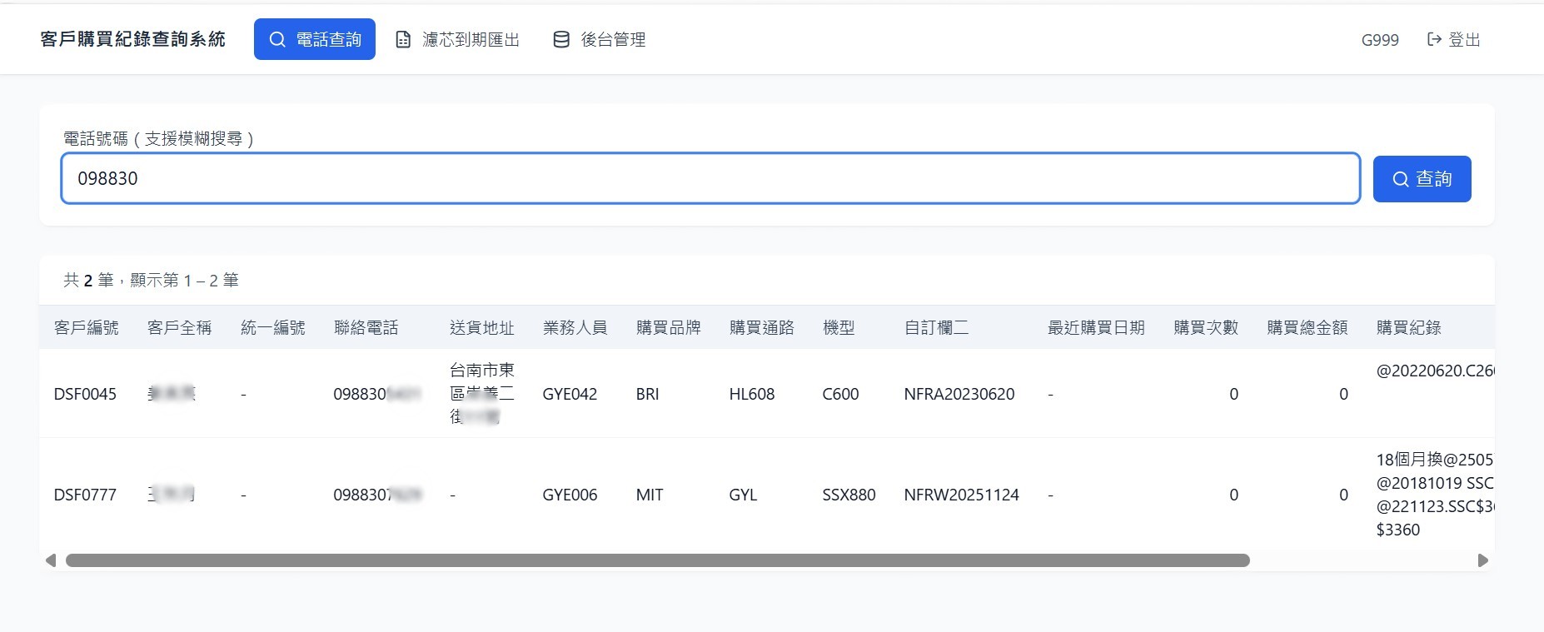Image resolution: width=1544 pixels, height=632 pixels.
Task: Click the 購買紀錄 column header
Action: (1409, 327)
